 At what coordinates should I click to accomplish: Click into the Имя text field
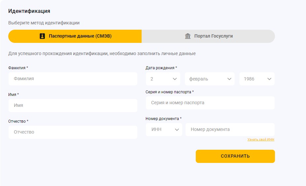tap(73, 106)
